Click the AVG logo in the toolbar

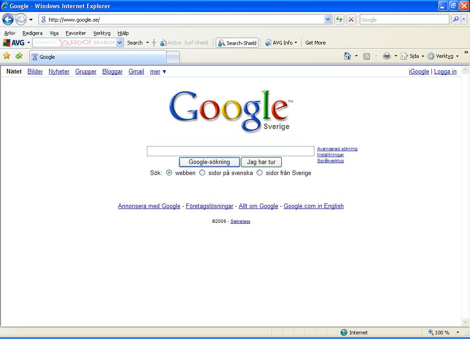click(x=14, y=43)
